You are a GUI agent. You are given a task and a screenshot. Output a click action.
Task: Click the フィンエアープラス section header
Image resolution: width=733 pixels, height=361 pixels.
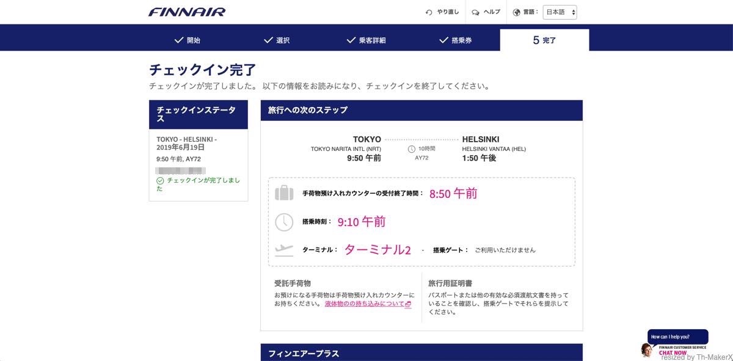(421, 352)
